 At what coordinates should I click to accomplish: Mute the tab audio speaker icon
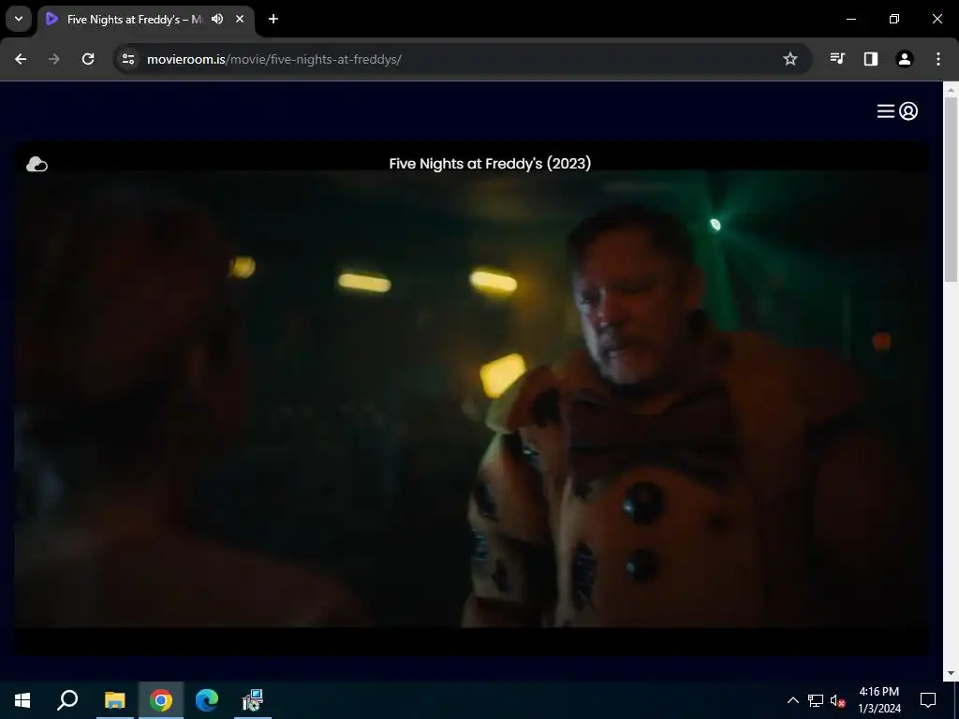(217, 19)
